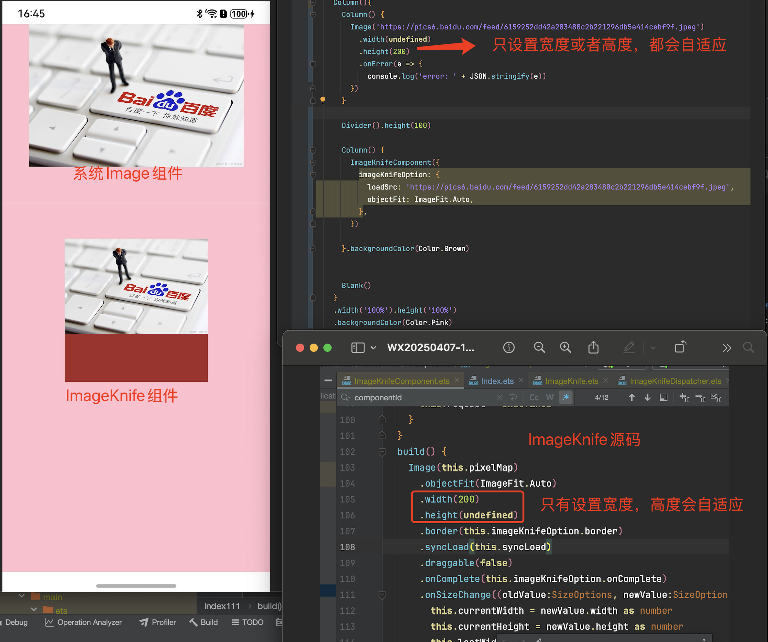The width and height of the screenshot is (768, 642).
Task: Show more toolbar items via the double chevron
Action: click(x=727, y=348)
